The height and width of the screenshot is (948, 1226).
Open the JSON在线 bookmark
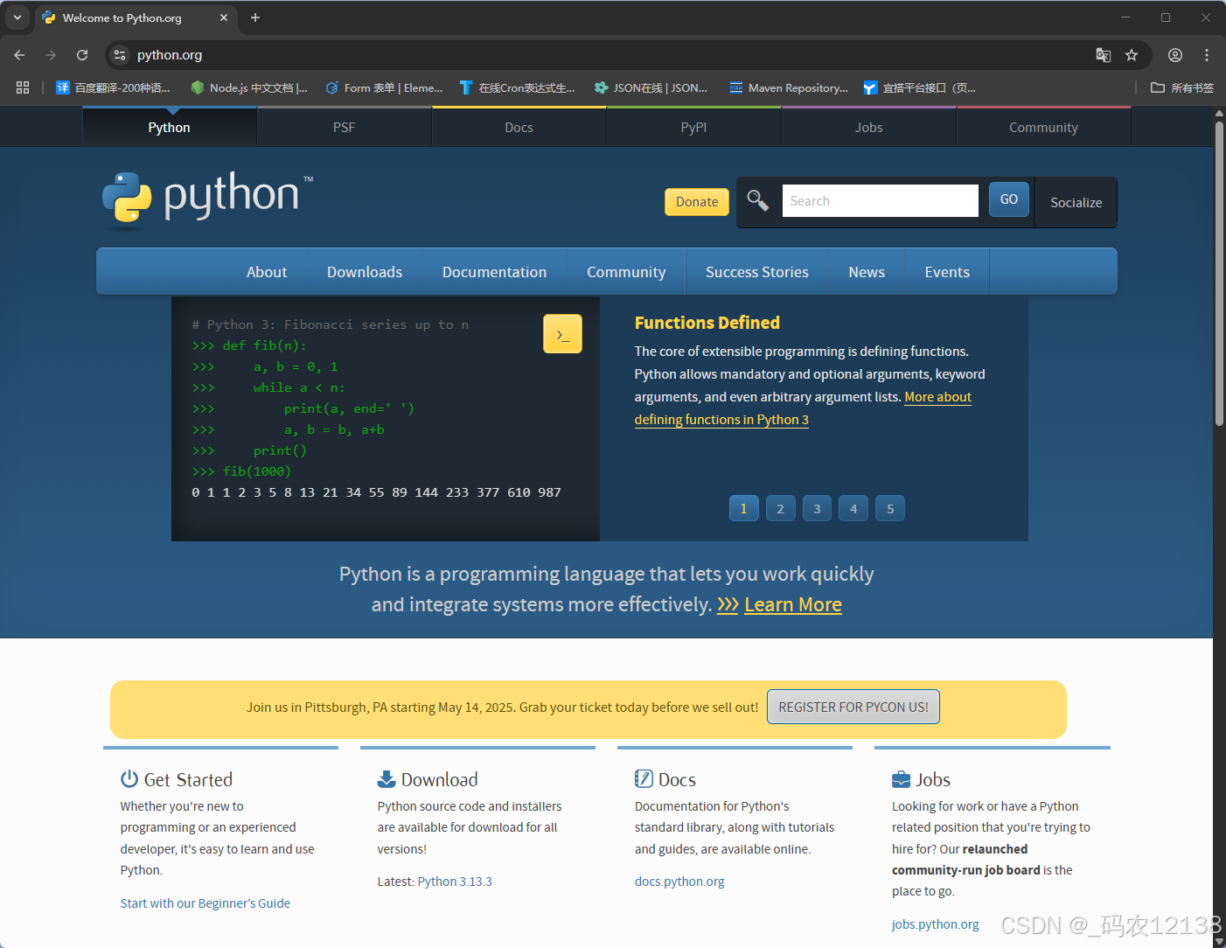pos(651,87)
